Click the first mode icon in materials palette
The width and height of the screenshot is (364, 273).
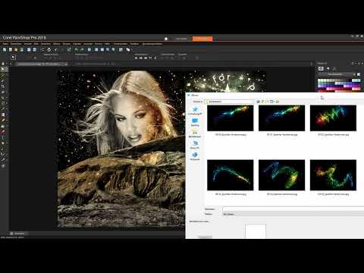321,68
